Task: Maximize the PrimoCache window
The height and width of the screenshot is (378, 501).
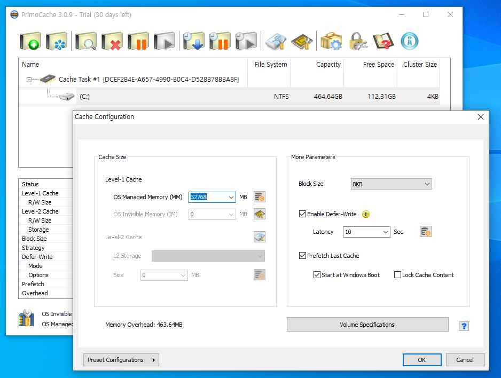Action: (x=426, y=15)
